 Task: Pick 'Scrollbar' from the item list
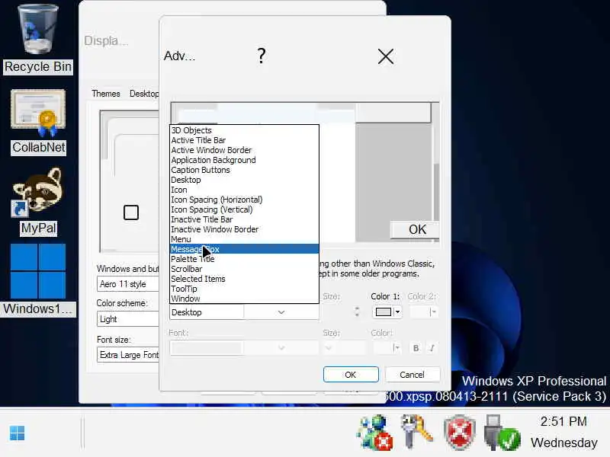pos(244,269)
